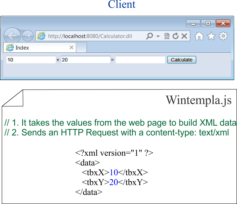This screenshot has width=237, height=204.
Task: Open a new blank tab
Action: pyautogui.click(x=81, y=48)
